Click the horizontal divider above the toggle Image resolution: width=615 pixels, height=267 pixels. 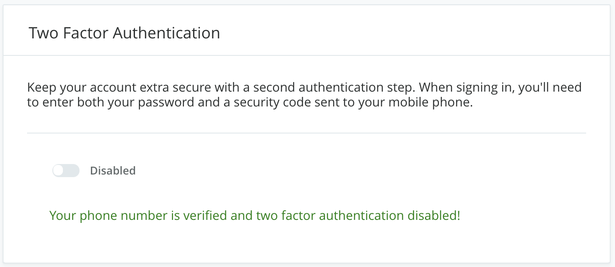pos(306,133)
